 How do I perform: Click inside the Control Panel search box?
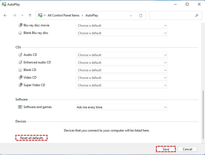point(172,15)
